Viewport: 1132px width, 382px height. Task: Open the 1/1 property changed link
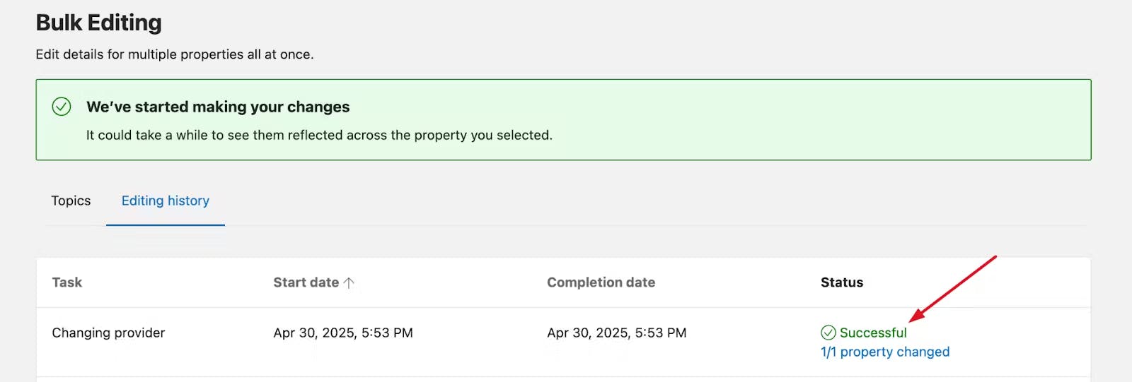point(884,352)
